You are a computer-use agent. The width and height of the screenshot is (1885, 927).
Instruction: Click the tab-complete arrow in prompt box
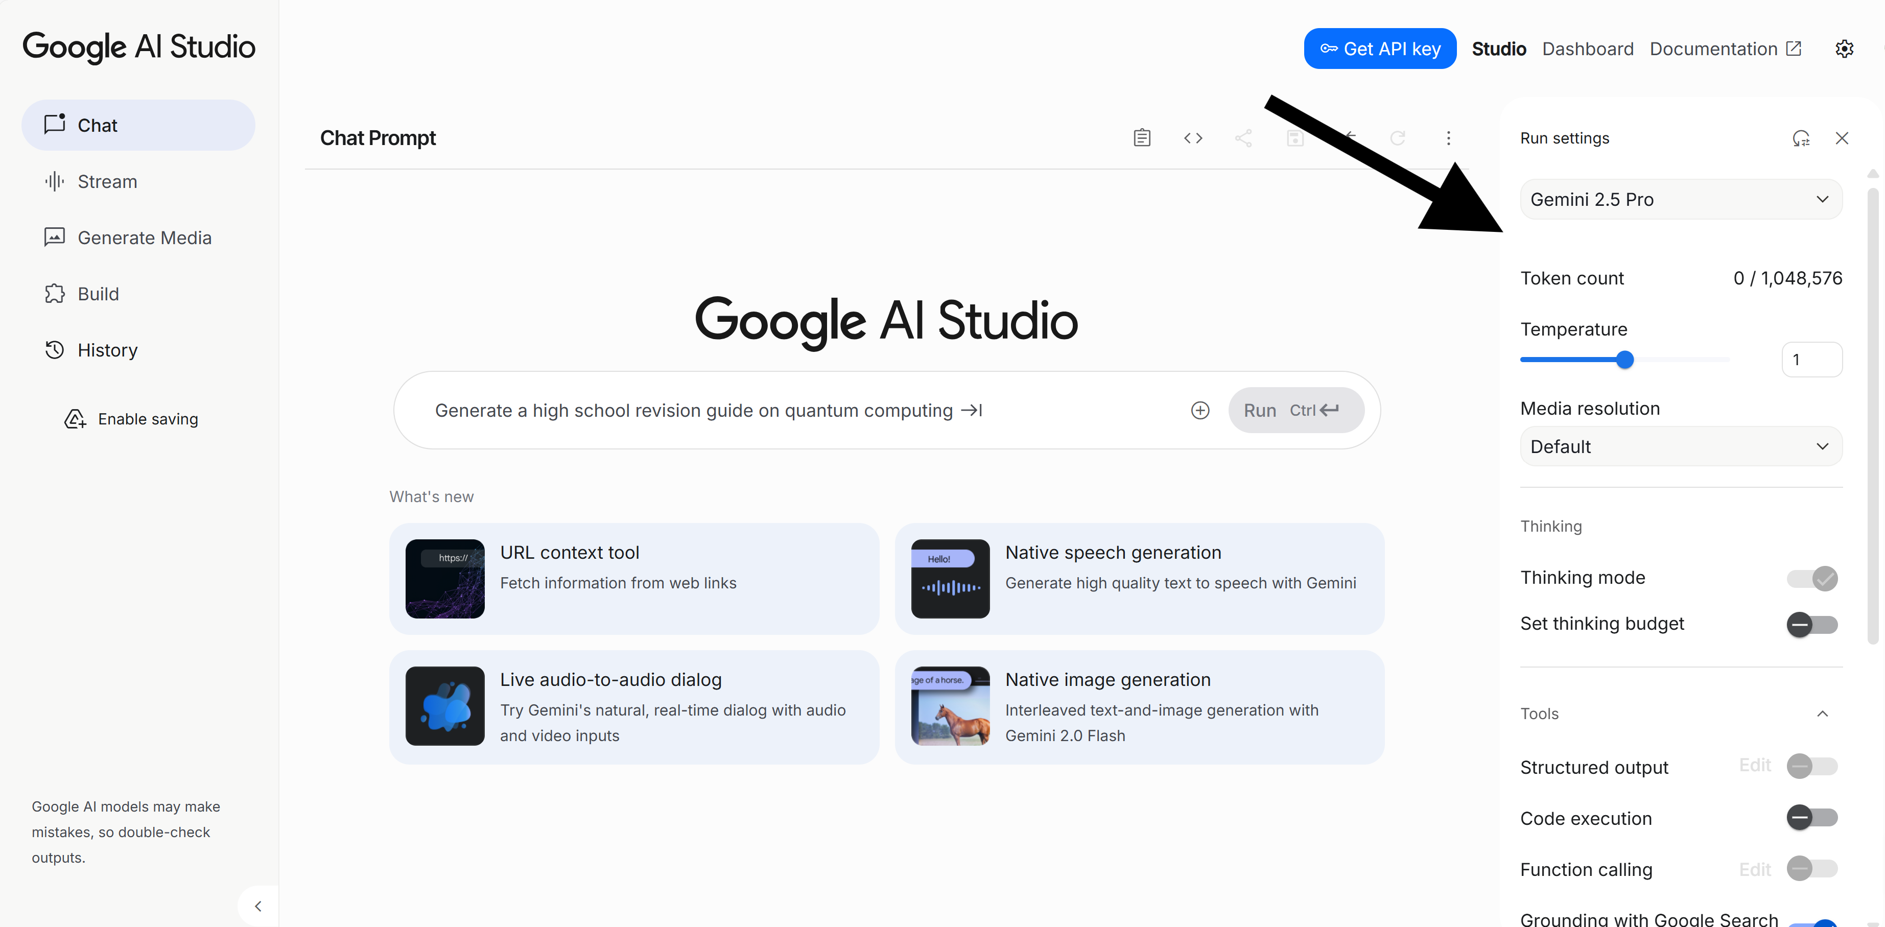pos(971,410)
